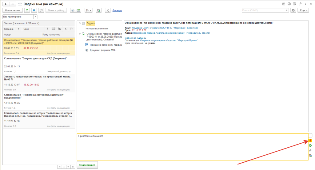The width and height of the screenshot is (315, 170).
Task: Click the paste image from clipboard icon
Action: click(310, 155)
